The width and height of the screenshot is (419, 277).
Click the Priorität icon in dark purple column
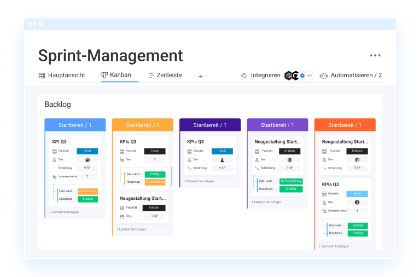189,151
